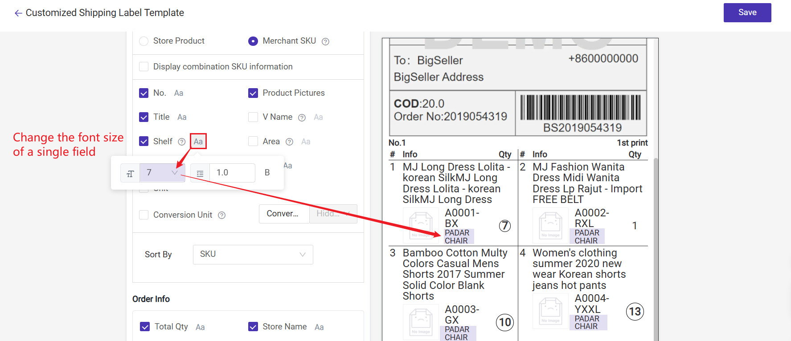Click the Save button

747,12
